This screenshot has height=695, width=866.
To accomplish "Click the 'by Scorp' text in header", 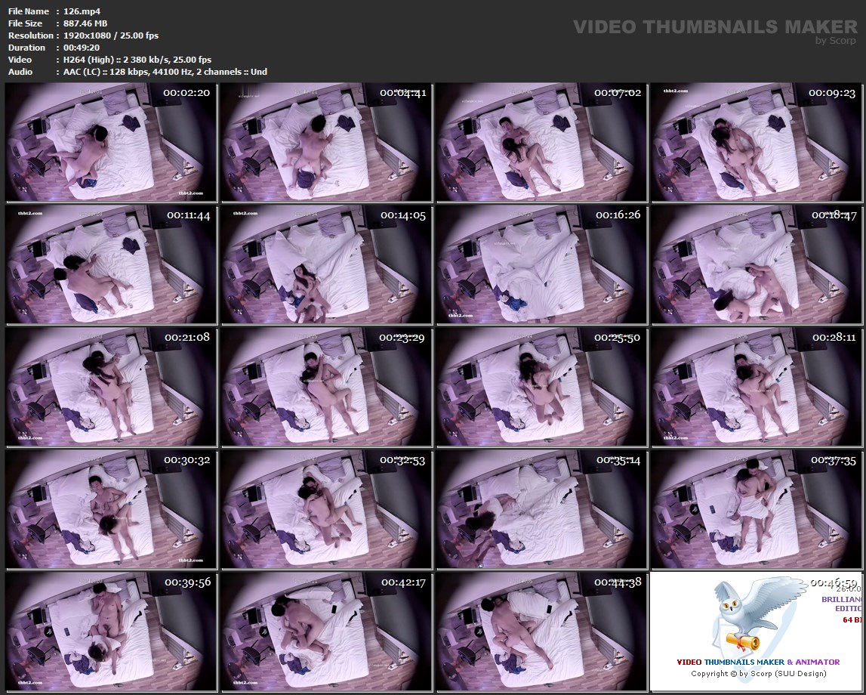I will 836,41.
